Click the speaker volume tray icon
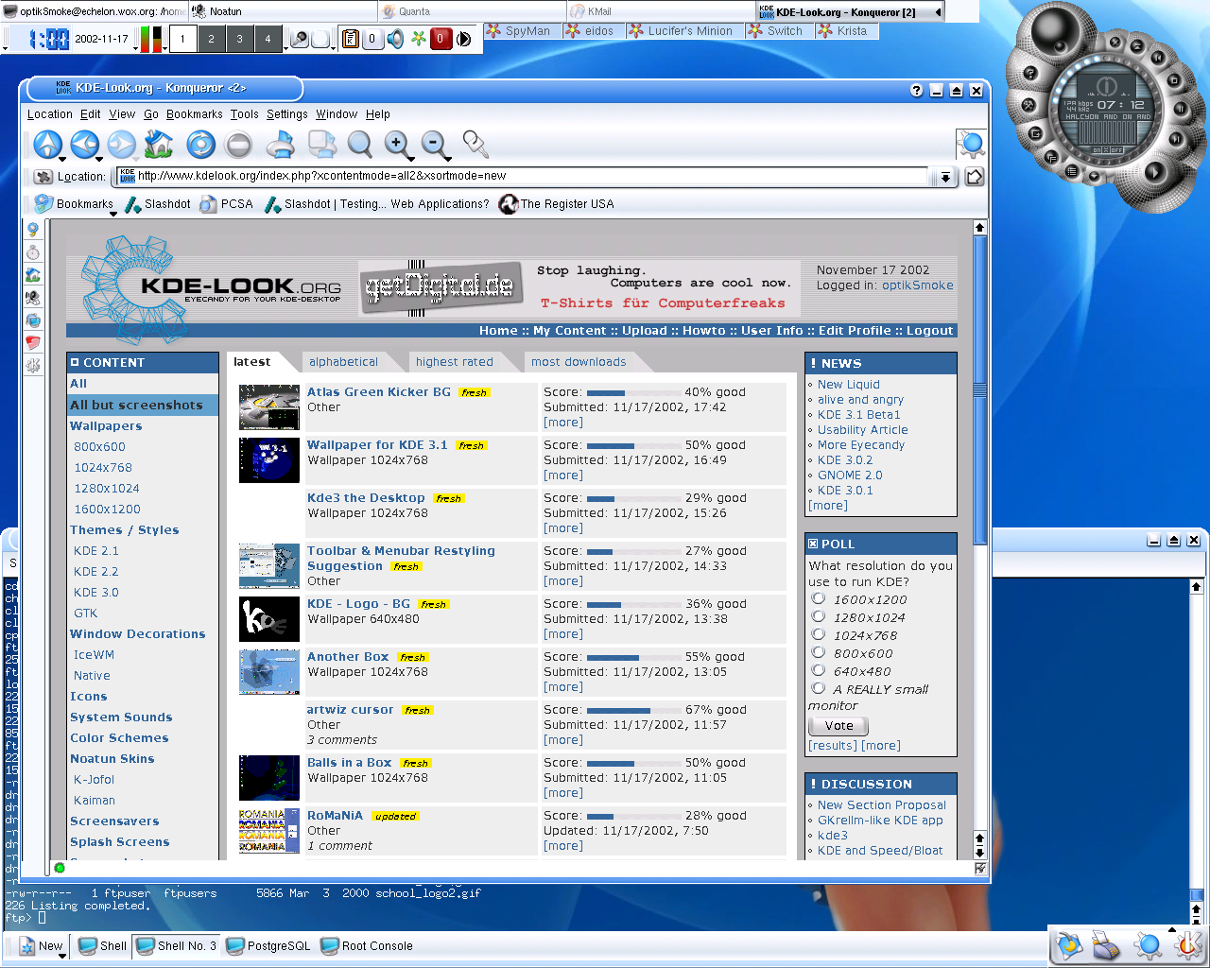 pyautogui.click(x=395, y=39)
